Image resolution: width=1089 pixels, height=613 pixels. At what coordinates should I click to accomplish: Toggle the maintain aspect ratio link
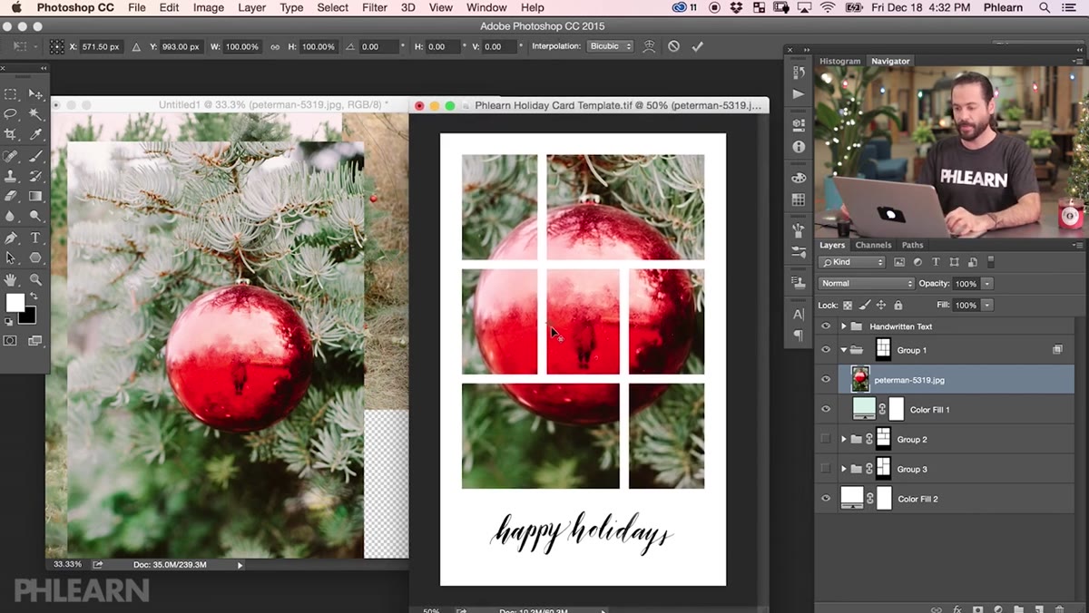275,46
